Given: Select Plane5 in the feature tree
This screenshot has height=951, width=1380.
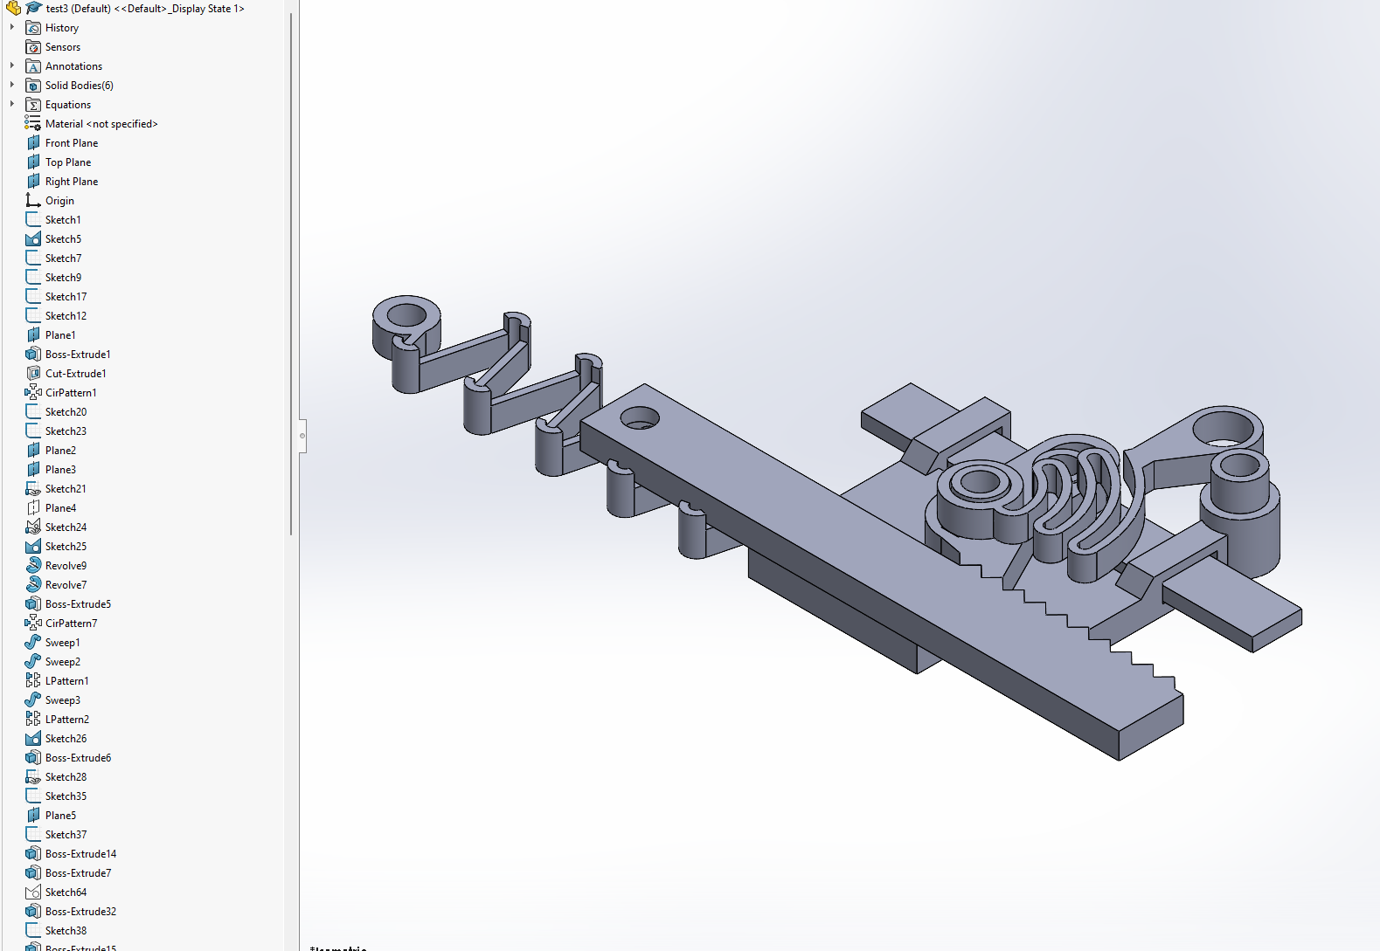Looking at the screenshot, I should [x=60, y=816].
